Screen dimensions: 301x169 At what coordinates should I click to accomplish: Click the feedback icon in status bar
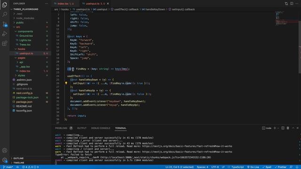[291, 167]
